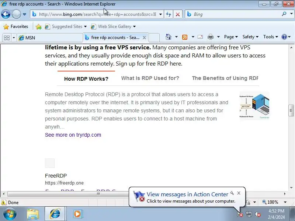The height and width of the screenshot is (221, 295).
Task: Click the Action Center balloon wrench icon
Action: coord(232,193)
